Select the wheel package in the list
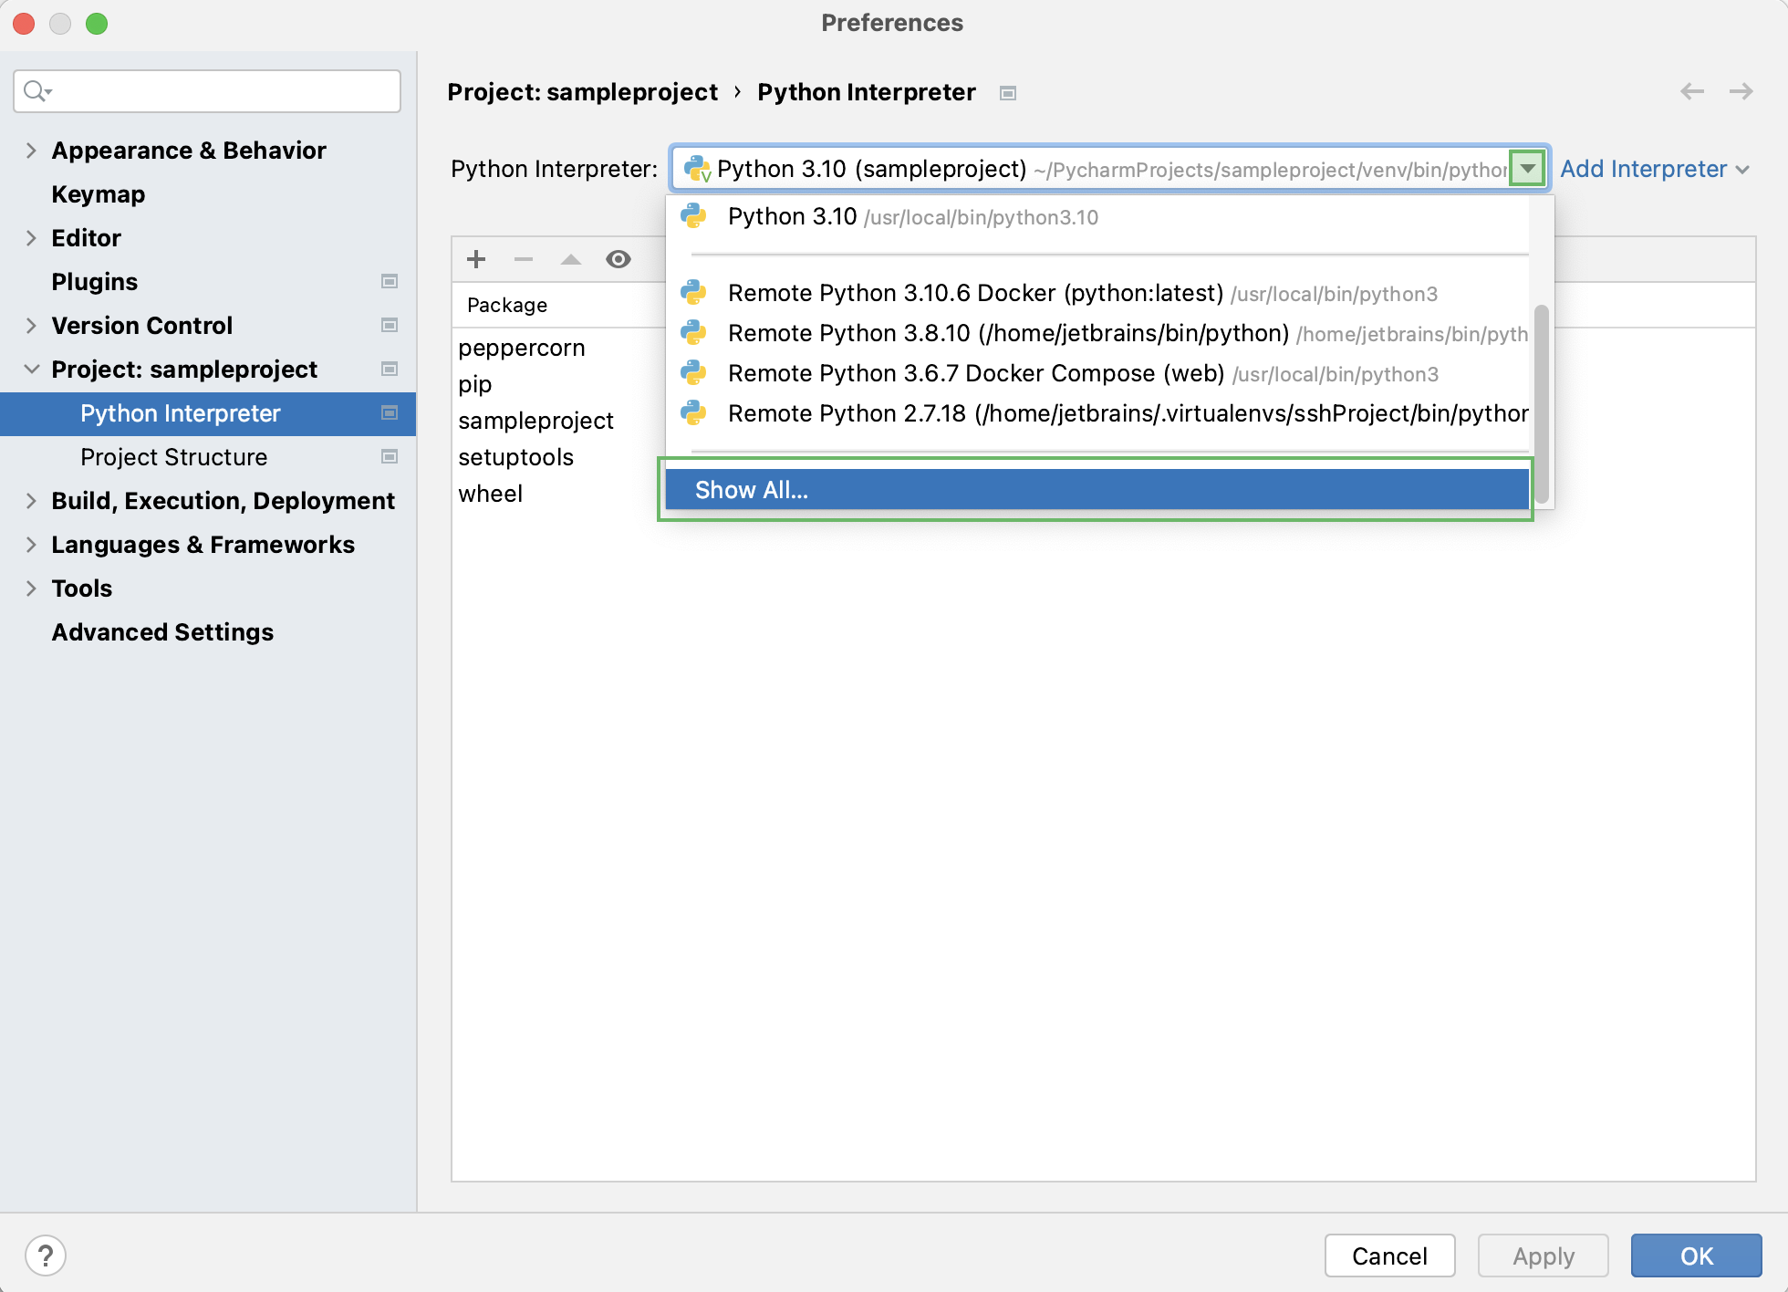This screenshot has height=1292, width=1788. tap(491, 493)
